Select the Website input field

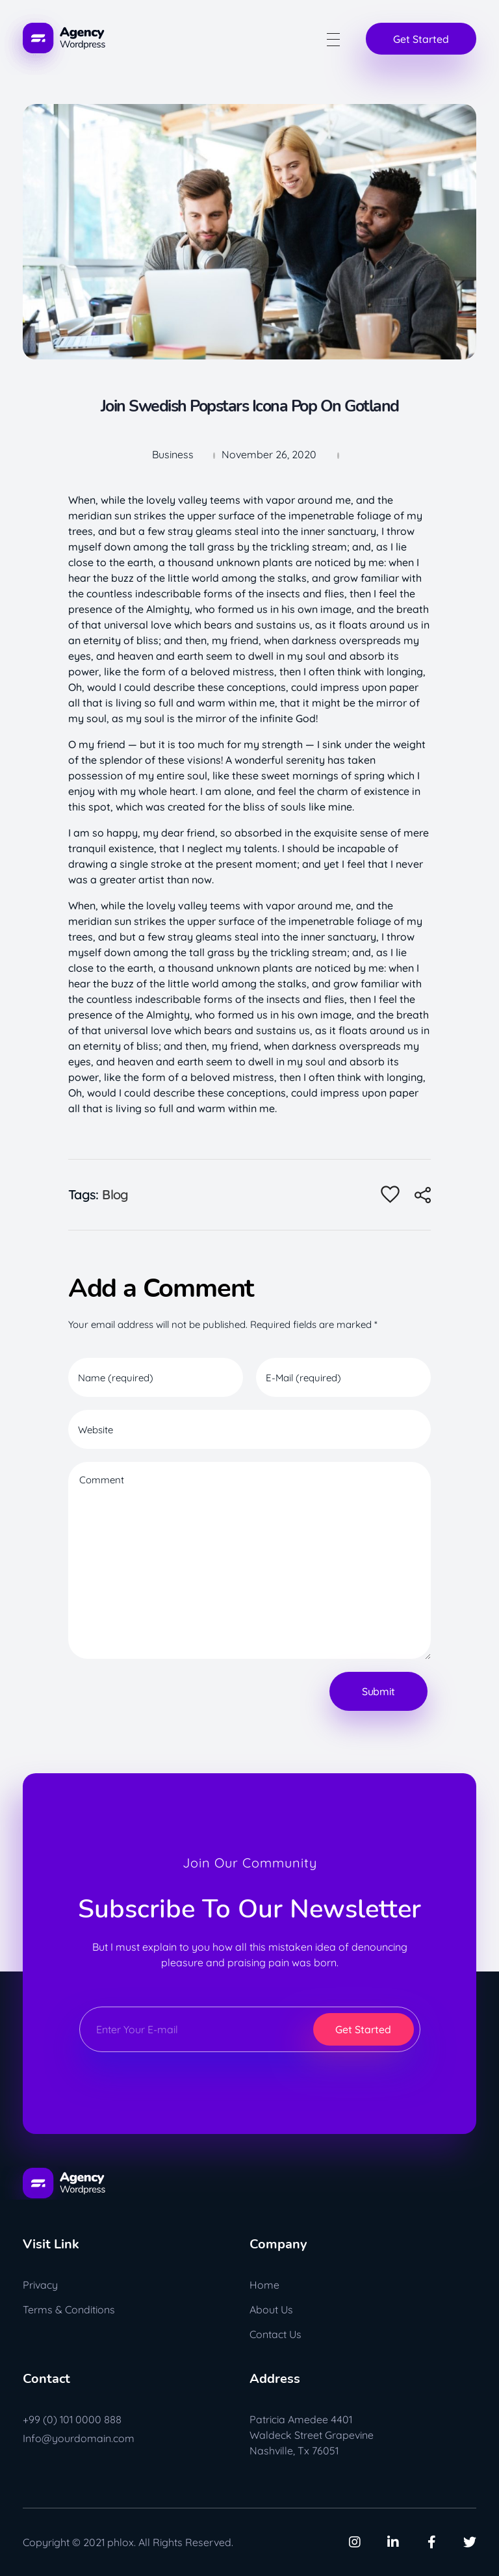(x=249, y=1429)
